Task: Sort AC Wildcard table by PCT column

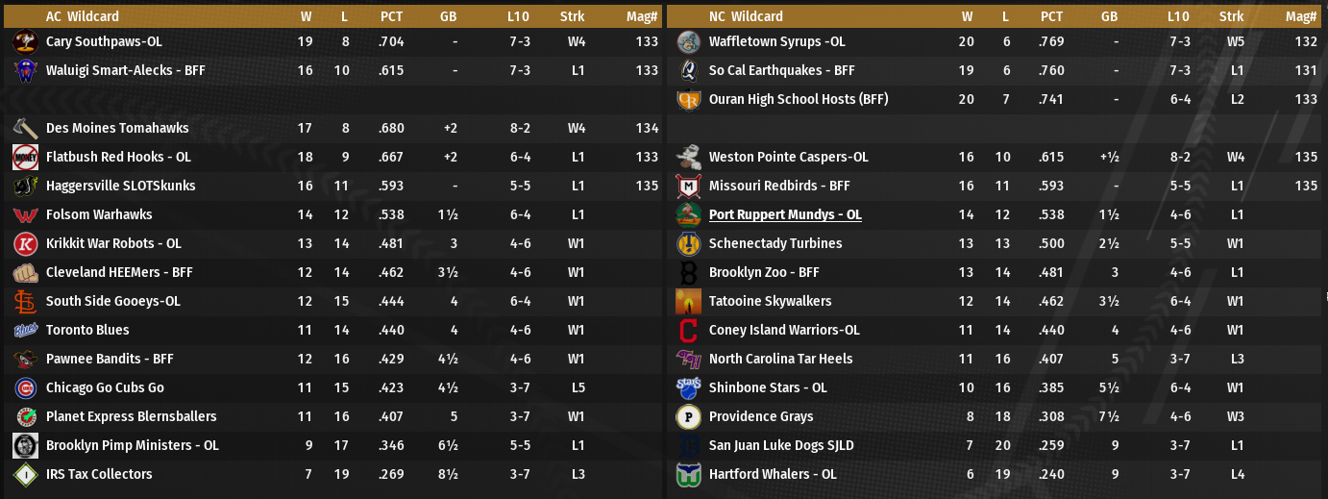Action: click(x=391, y=16)
